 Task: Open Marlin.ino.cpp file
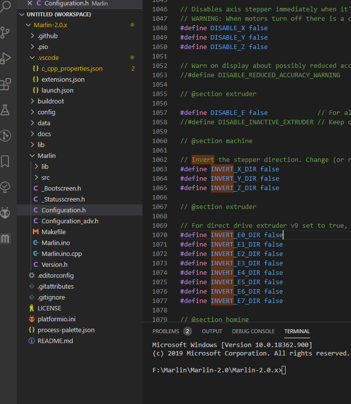coord(61,254)
